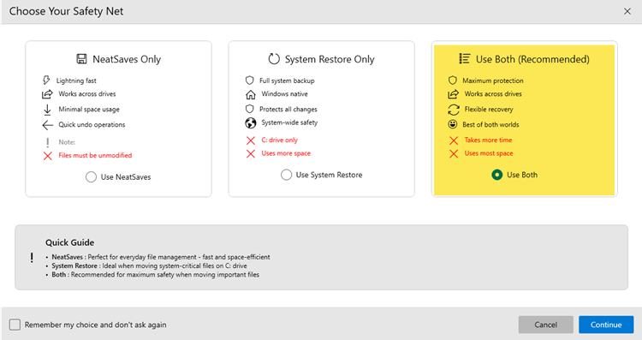Click the house icon next to Windows native

pyautogui.click(x=251, y=94)
